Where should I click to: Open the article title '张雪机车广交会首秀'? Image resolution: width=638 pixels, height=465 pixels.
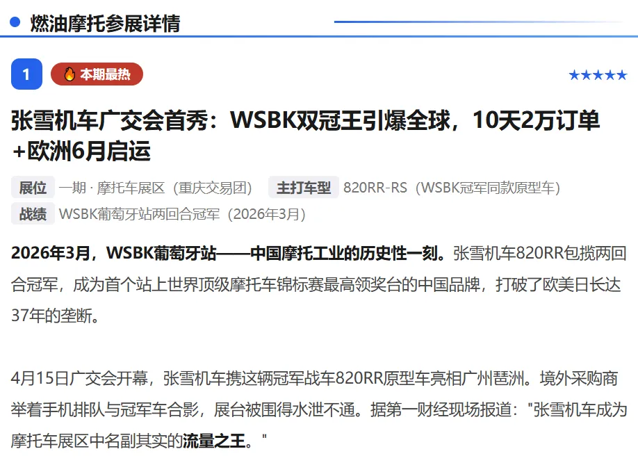305,136
